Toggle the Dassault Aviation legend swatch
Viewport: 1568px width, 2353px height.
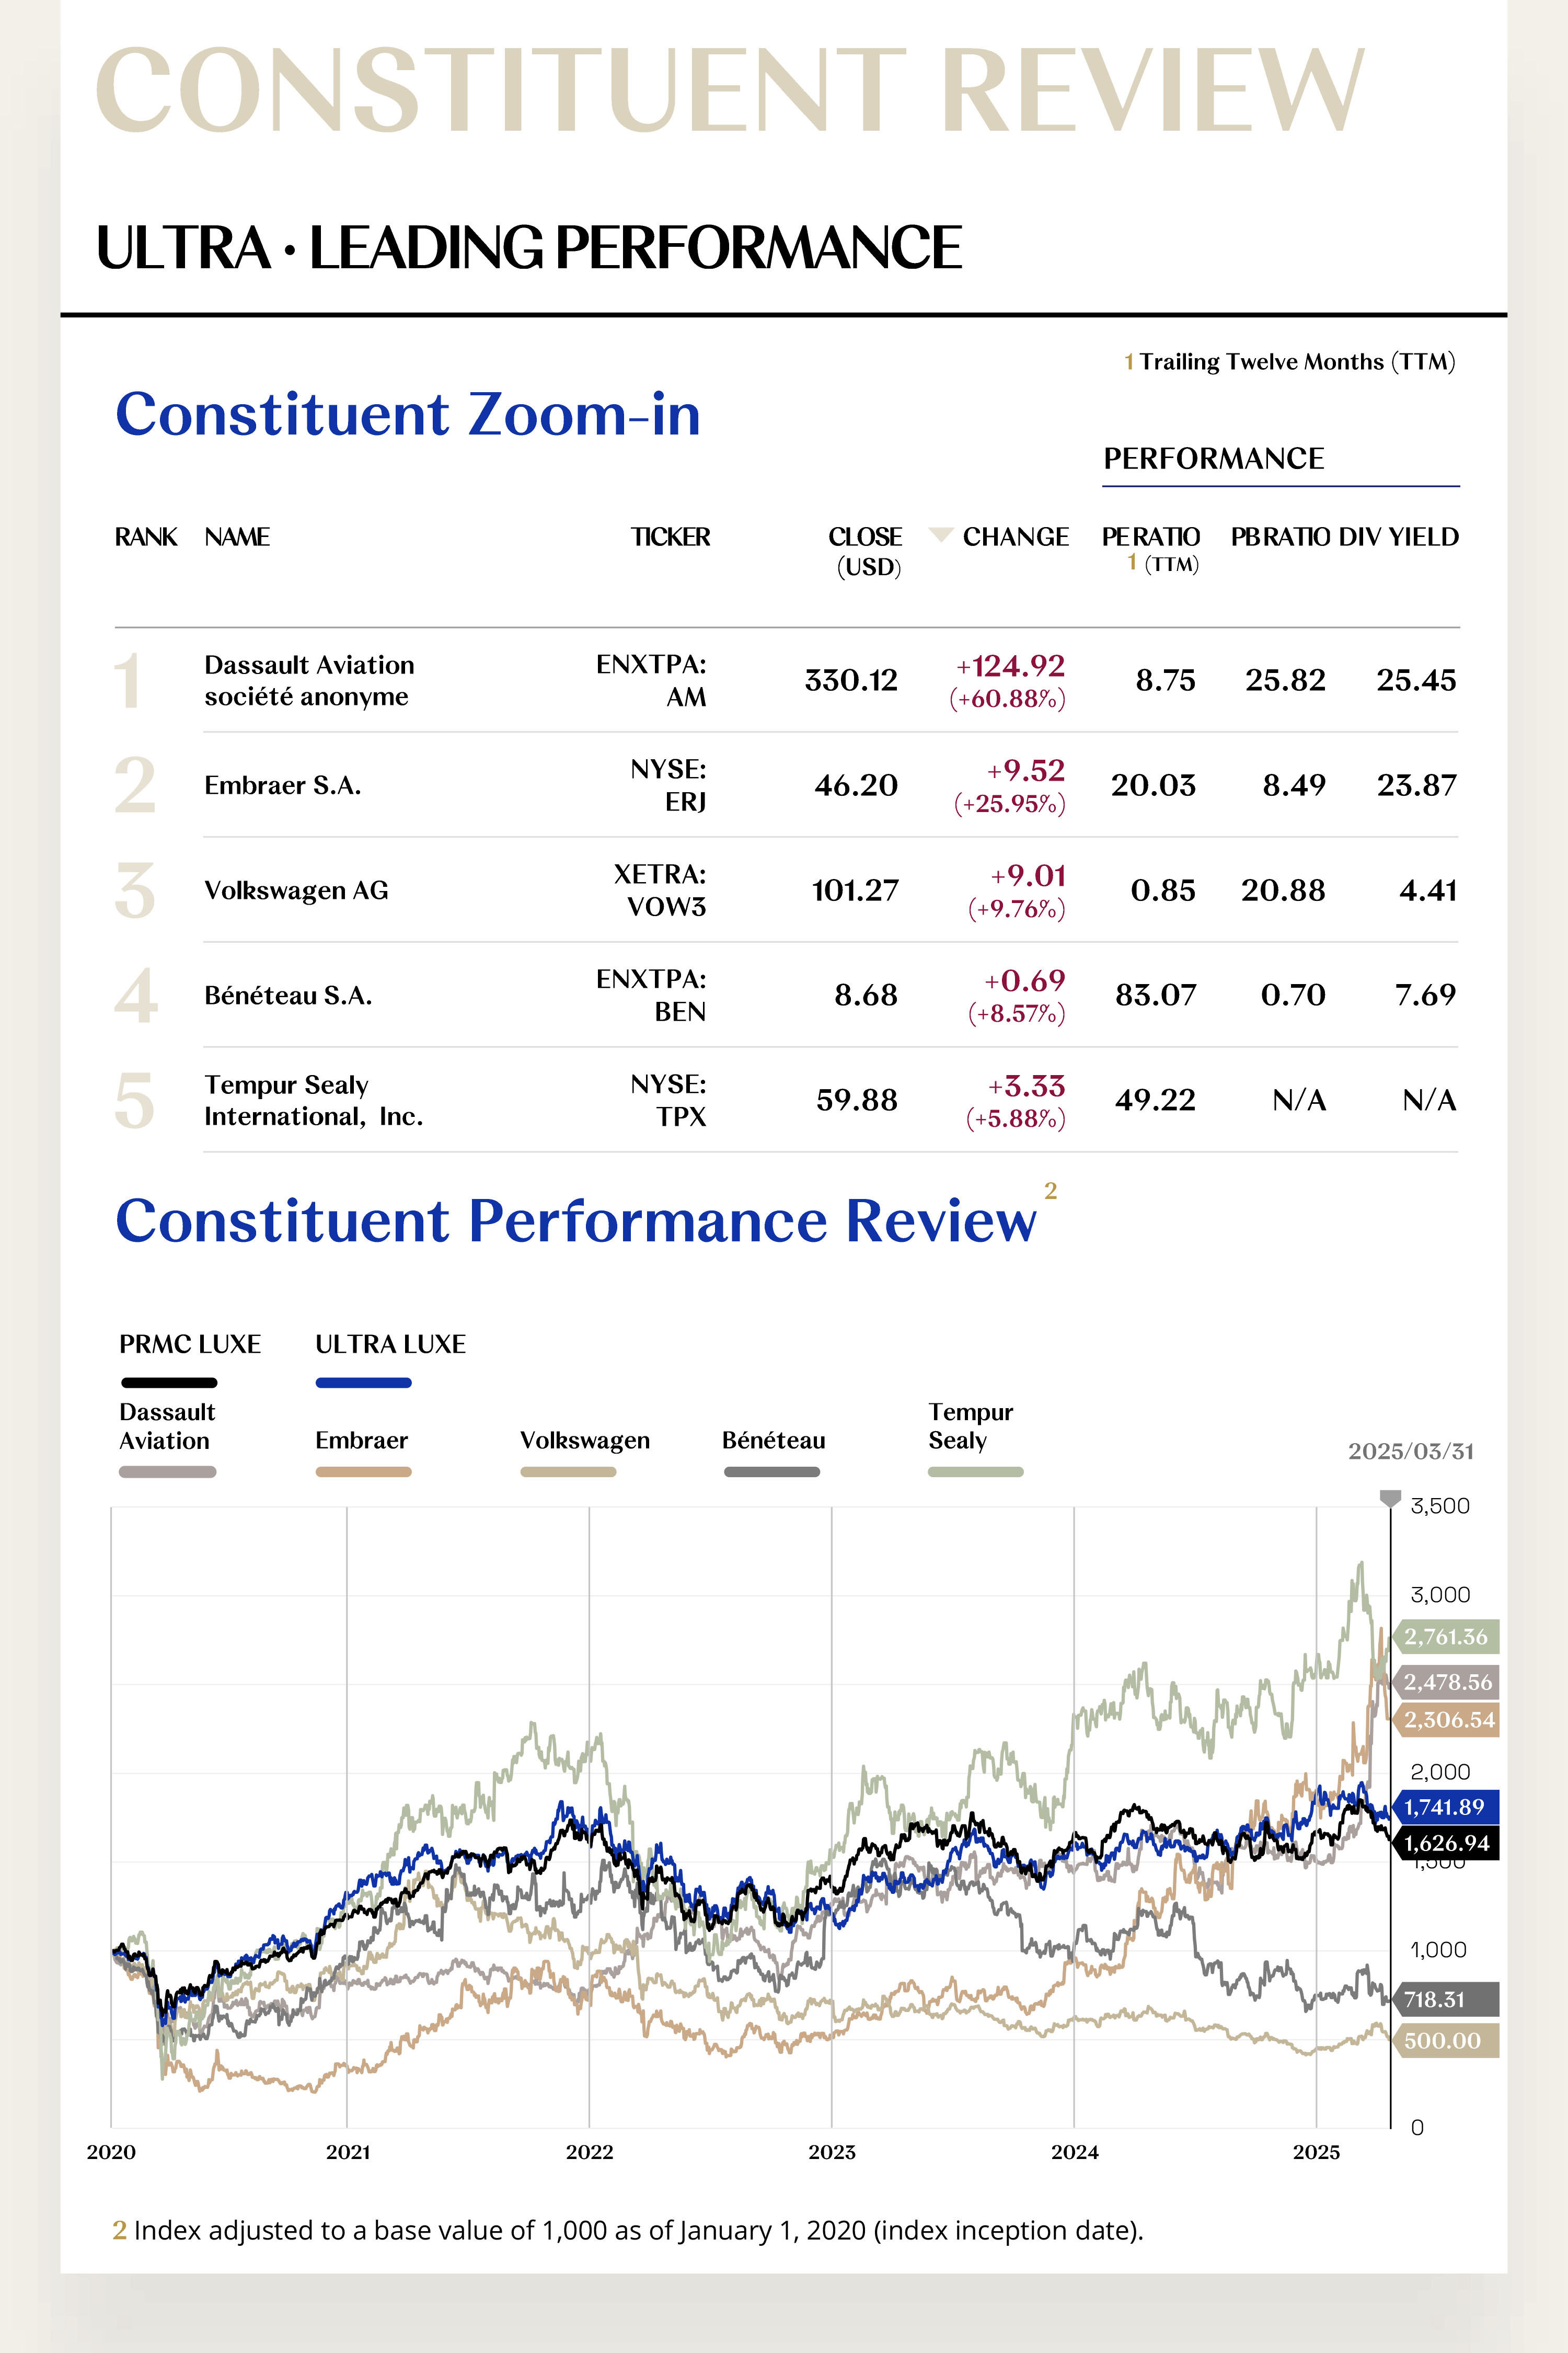167,1471
